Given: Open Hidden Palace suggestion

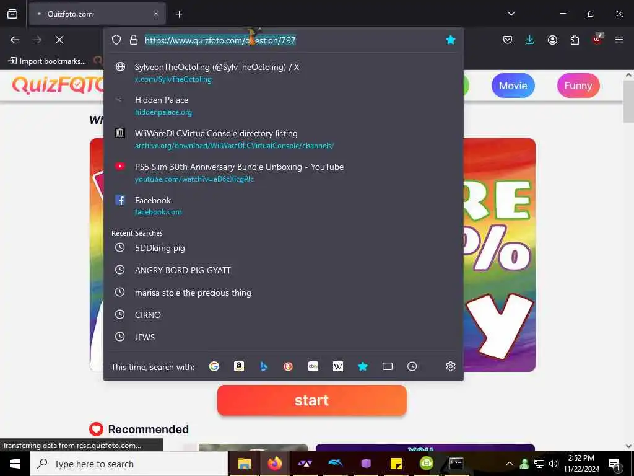Looking at the screenshot, I should click(x=284, y=105).
